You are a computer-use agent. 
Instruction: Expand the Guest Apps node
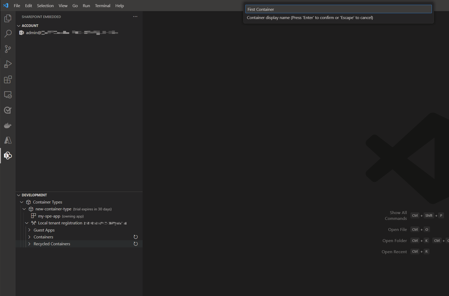(29, 230)
